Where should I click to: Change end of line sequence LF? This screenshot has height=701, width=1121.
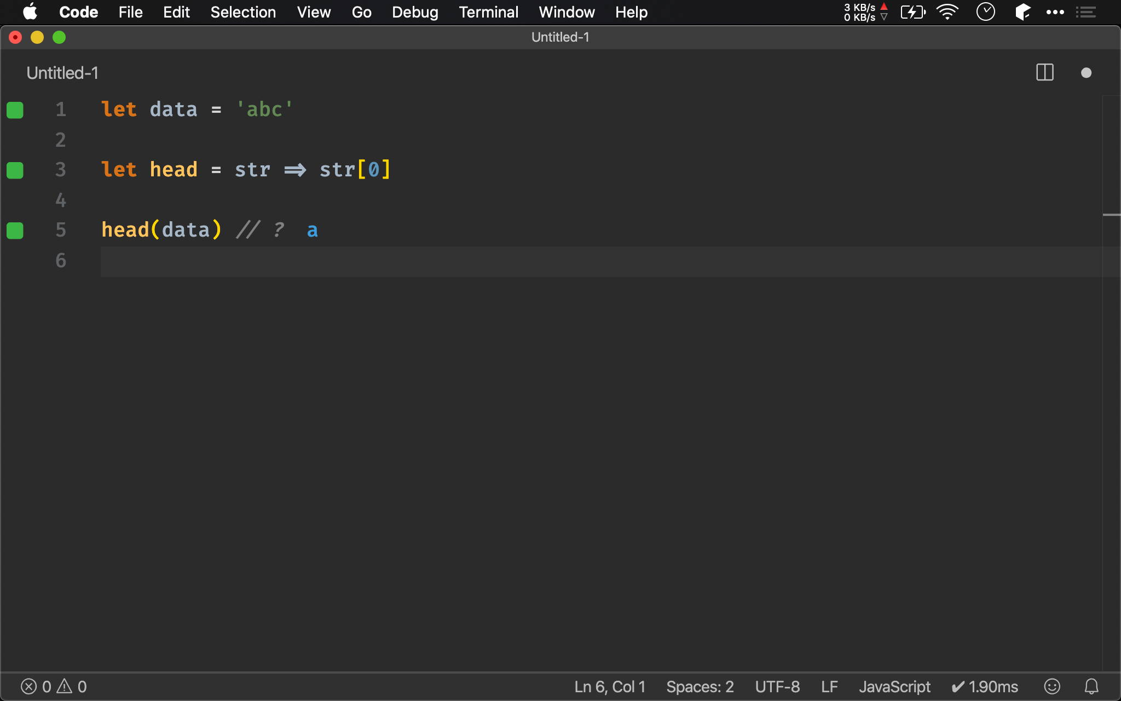[x=829, y=687]
